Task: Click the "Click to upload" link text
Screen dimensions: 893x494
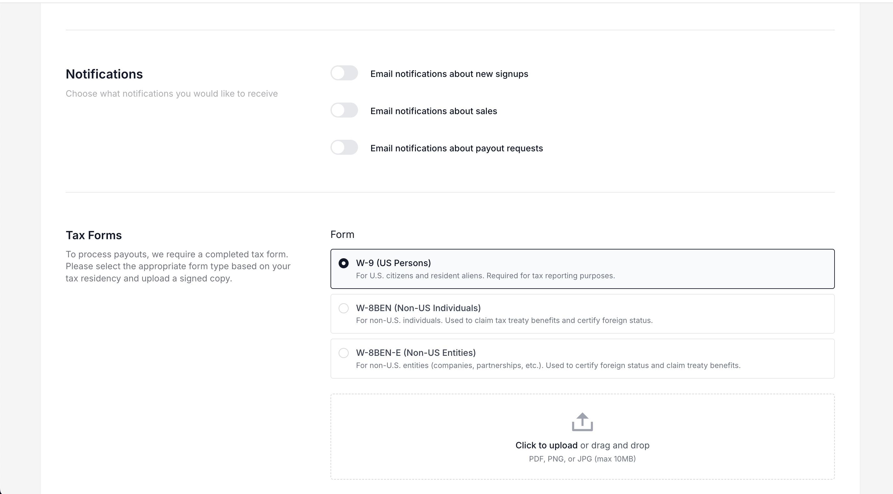Action: point(546,445)
